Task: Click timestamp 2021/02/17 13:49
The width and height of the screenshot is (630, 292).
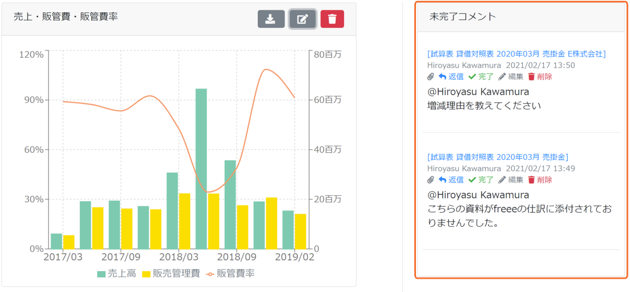Action: (541, 168)
